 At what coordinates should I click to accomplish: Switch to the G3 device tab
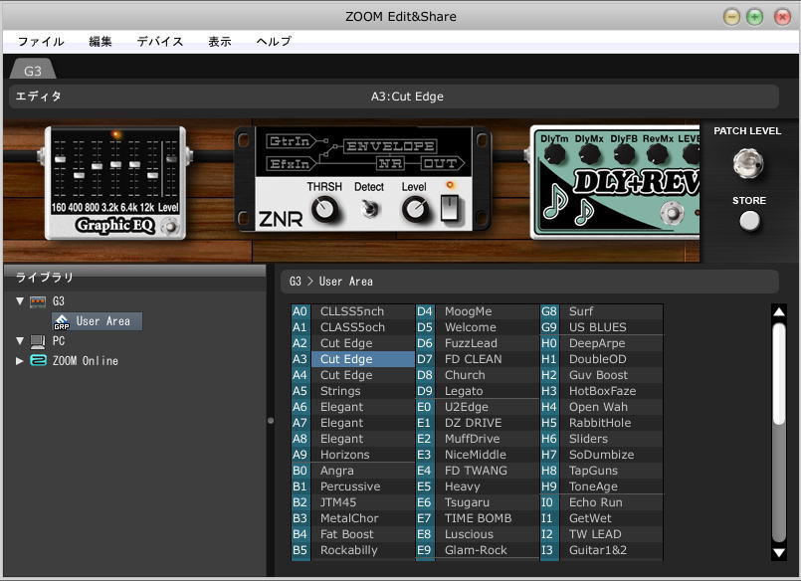pos(33,71)
